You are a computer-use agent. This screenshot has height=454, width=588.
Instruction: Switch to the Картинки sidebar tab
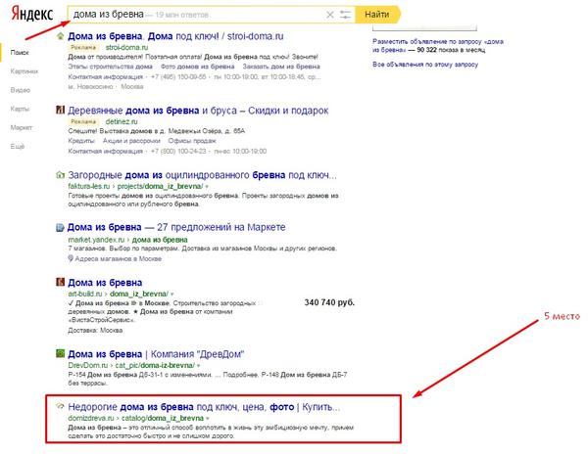coord(24,71)
